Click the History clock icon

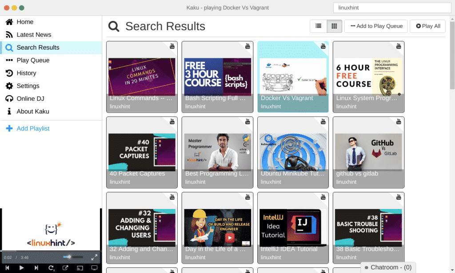pos(9,73)
